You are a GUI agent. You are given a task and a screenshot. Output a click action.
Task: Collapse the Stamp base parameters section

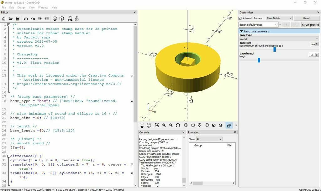[x=241, y=31]
